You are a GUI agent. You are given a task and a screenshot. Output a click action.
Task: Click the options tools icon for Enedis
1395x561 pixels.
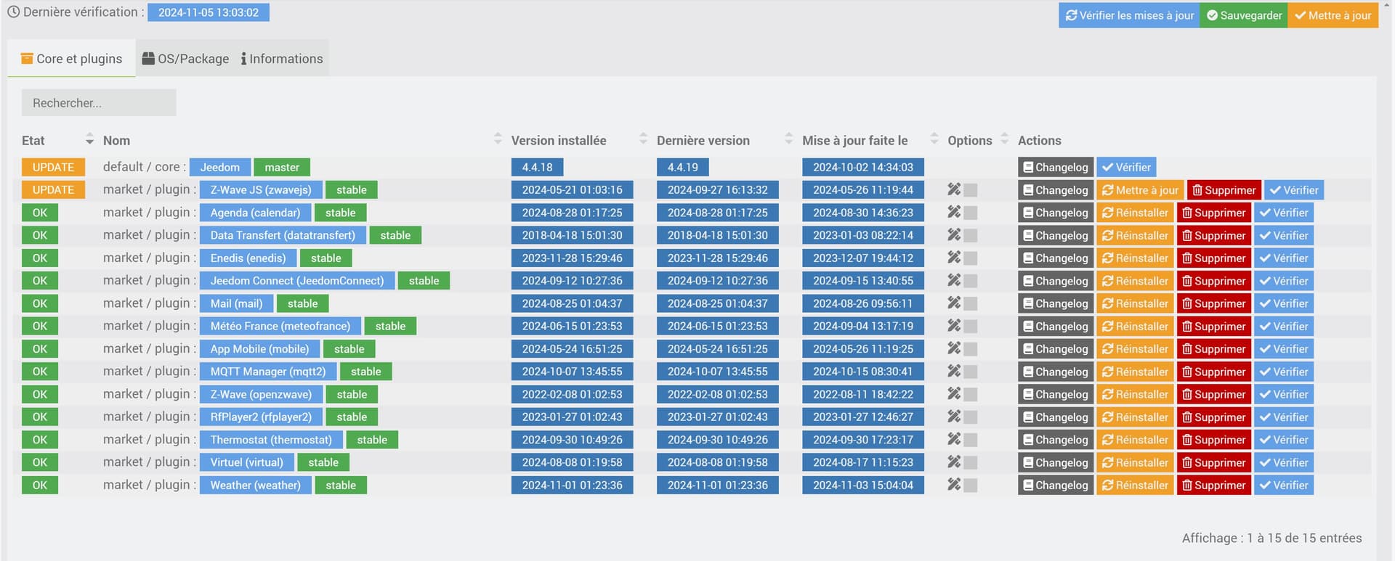pos(954,258)
